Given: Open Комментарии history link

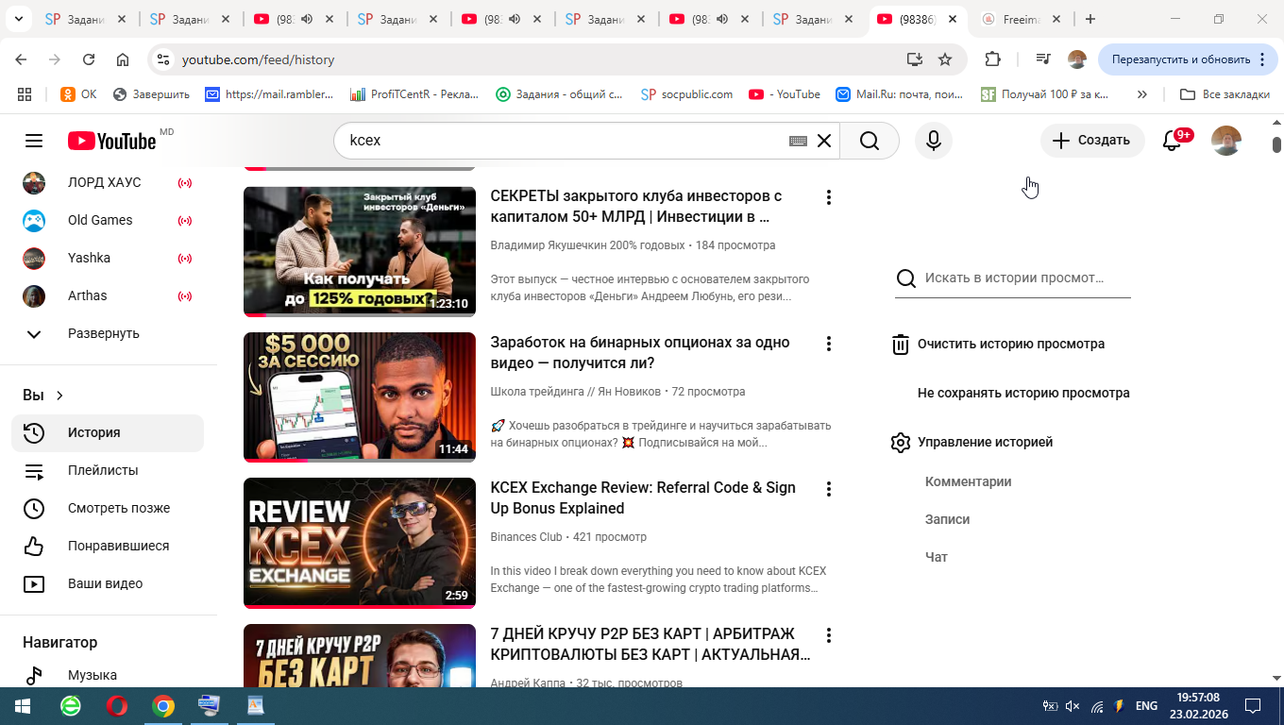Looking at the screenshot, I should [968, 481].
